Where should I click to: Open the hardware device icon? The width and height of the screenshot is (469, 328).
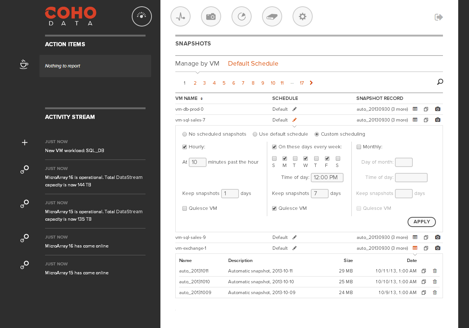(272, 16)
